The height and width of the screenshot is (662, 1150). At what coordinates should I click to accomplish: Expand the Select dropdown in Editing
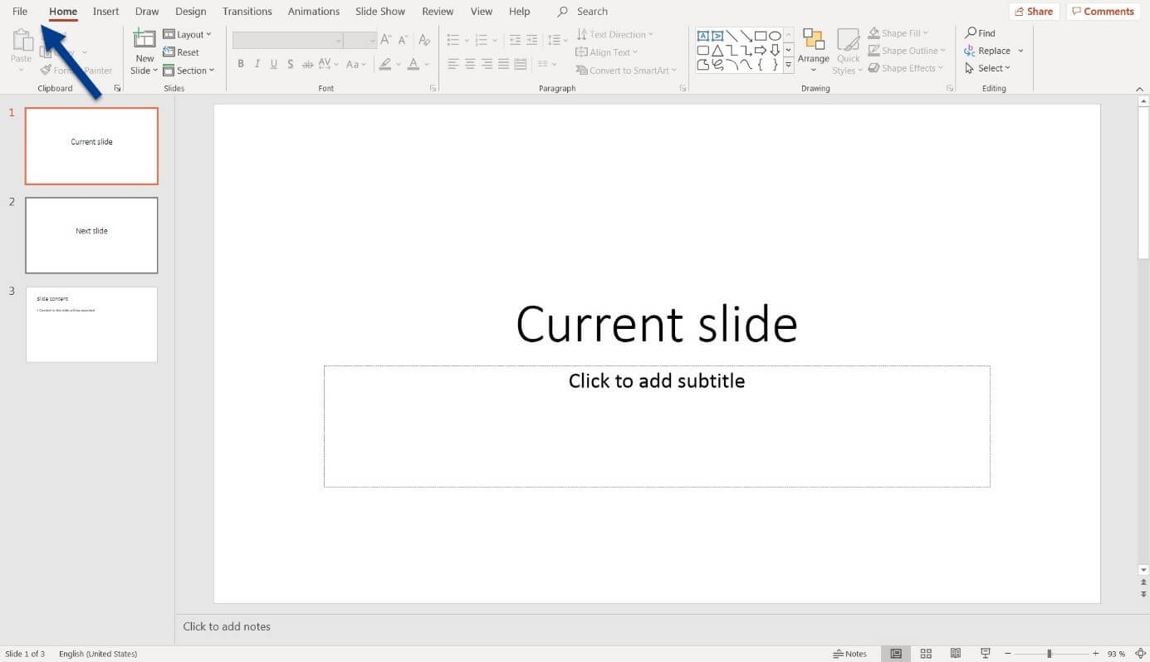coord(988,68)
